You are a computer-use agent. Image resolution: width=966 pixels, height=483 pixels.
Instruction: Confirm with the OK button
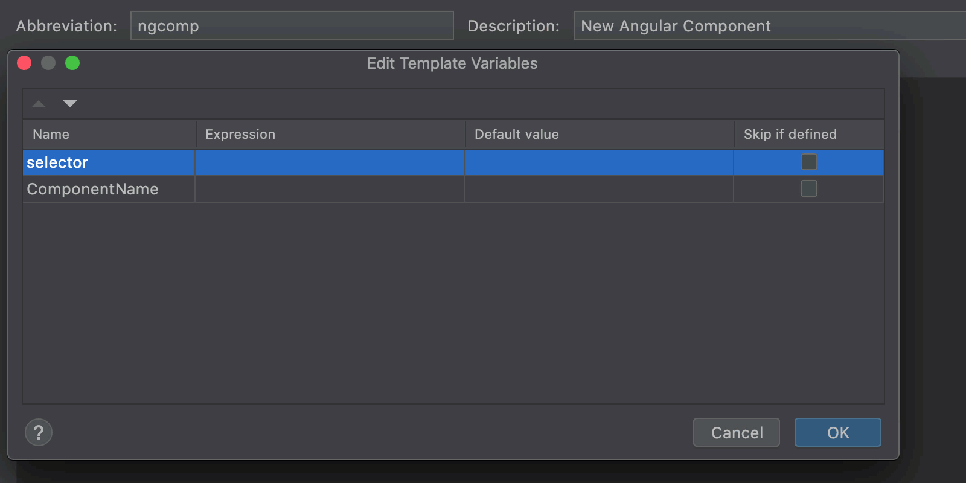coord(837,432)
